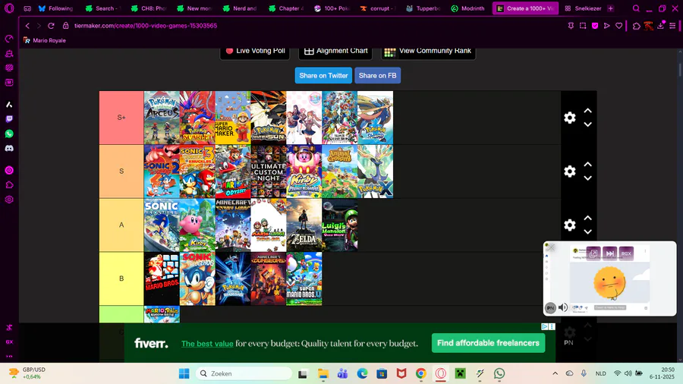
Task: Switch to the Search tab
Action: tap(103, 8)
